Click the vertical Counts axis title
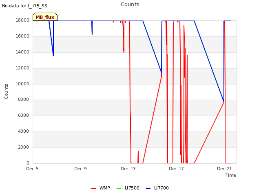Viewport: 261px width, 196px height. (x=6, y=91)
